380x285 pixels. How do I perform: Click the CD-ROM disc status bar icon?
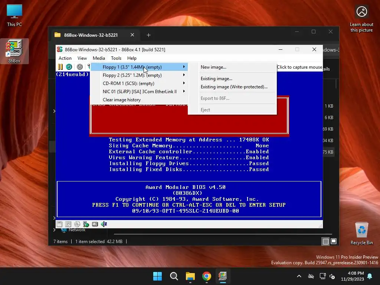pyautogui.click(x=77, y=224)
